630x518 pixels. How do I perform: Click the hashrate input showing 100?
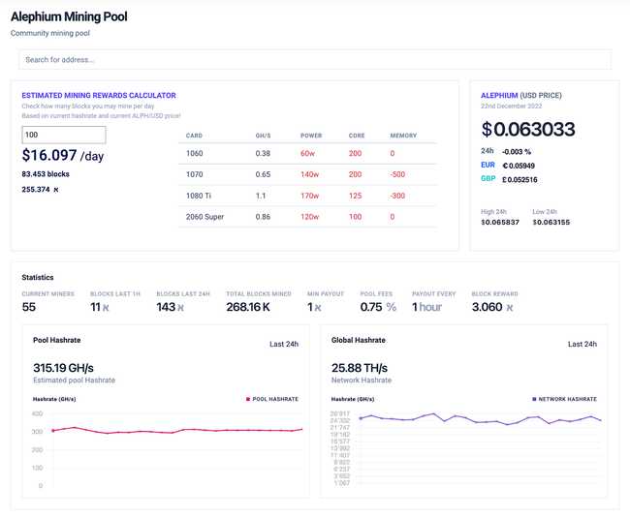click(x=64, y=135)
